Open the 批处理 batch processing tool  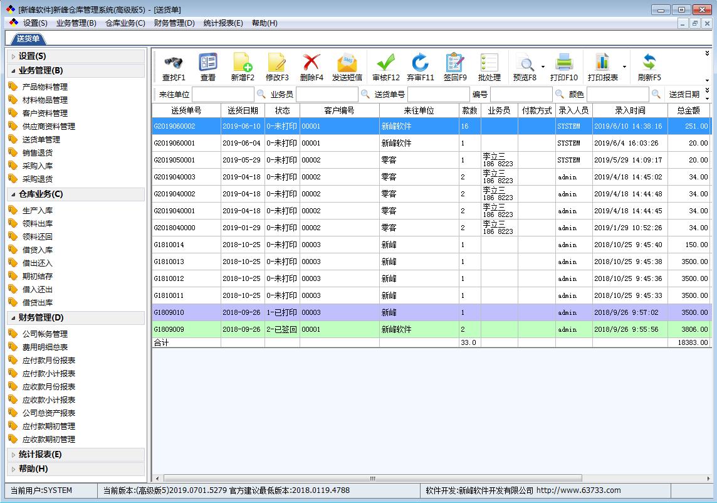click(x=489, y=63)
